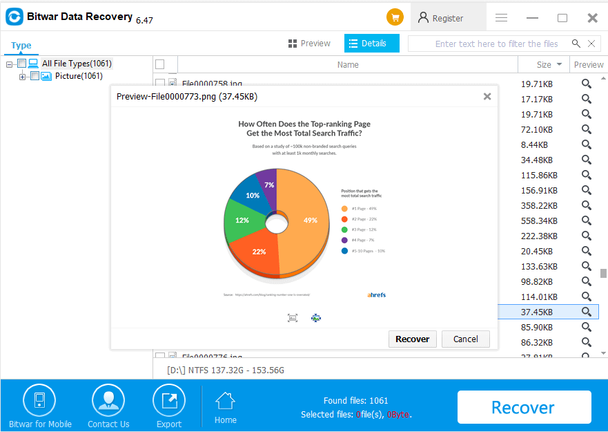Click Recover in the preview dialog
608x432 pixels.
click(x=412, y=339)
